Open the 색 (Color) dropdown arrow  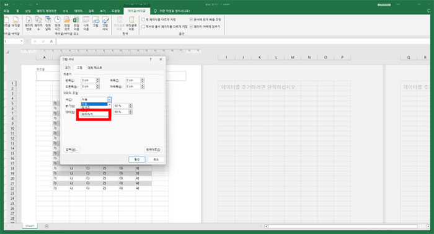click(109, 99)
